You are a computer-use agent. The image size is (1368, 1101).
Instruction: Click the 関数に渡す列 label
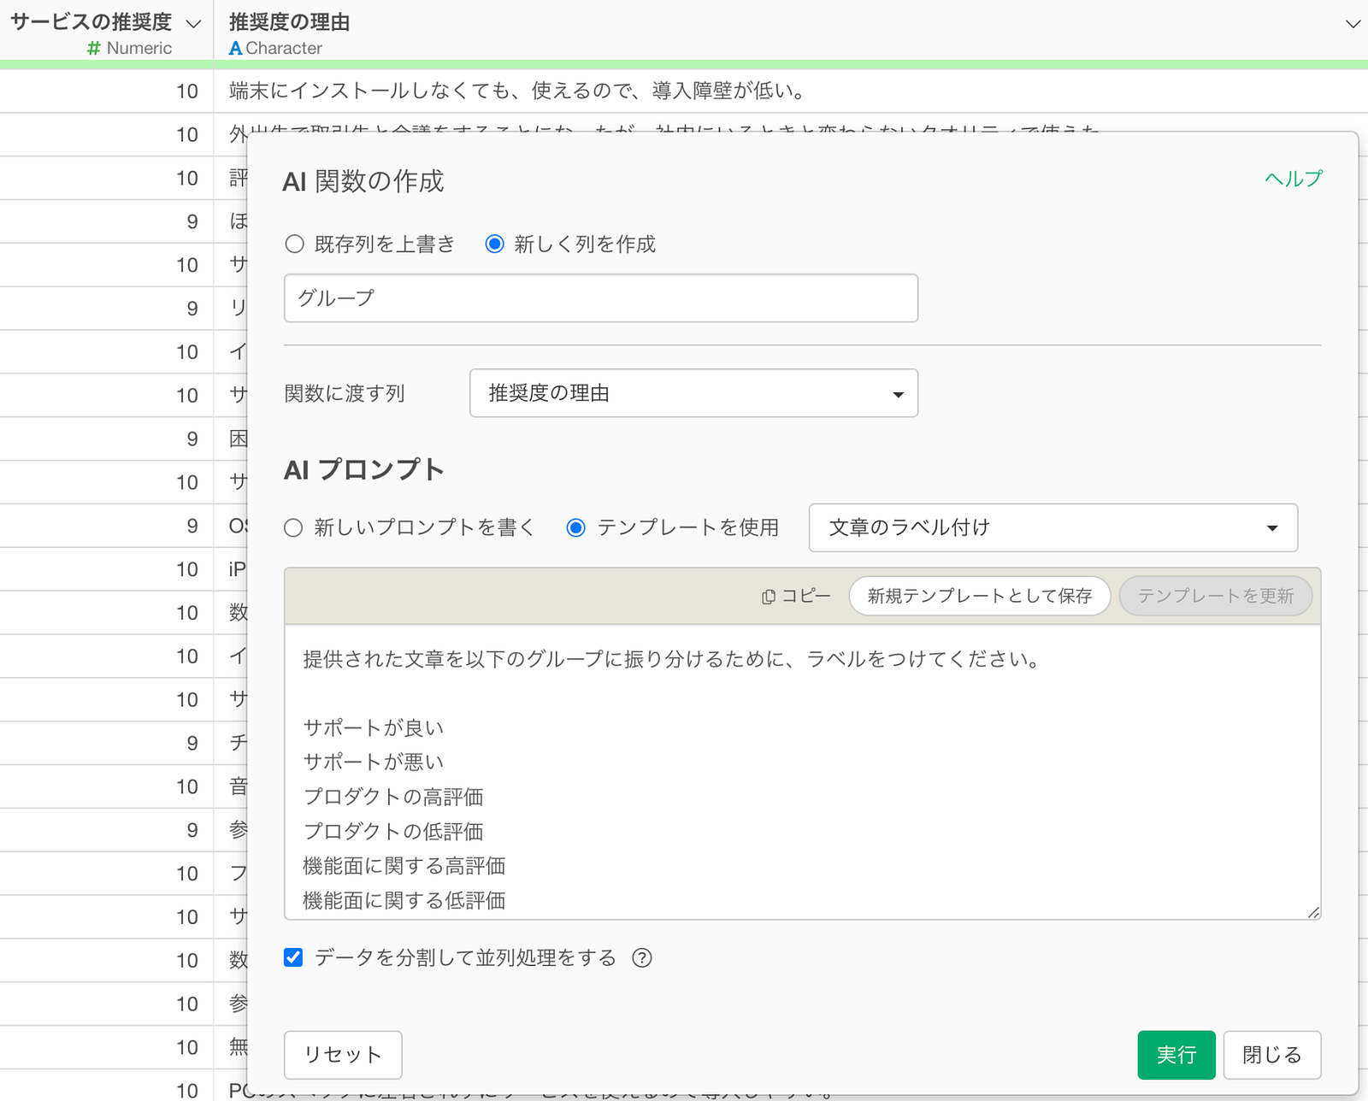click(x=345, y=393)
